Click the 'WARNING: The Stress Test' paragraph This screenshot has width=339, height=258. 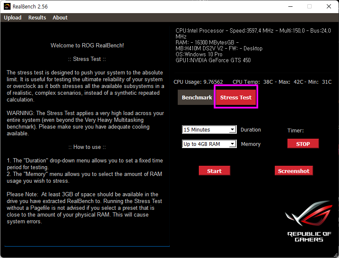(x=85, y=123)
